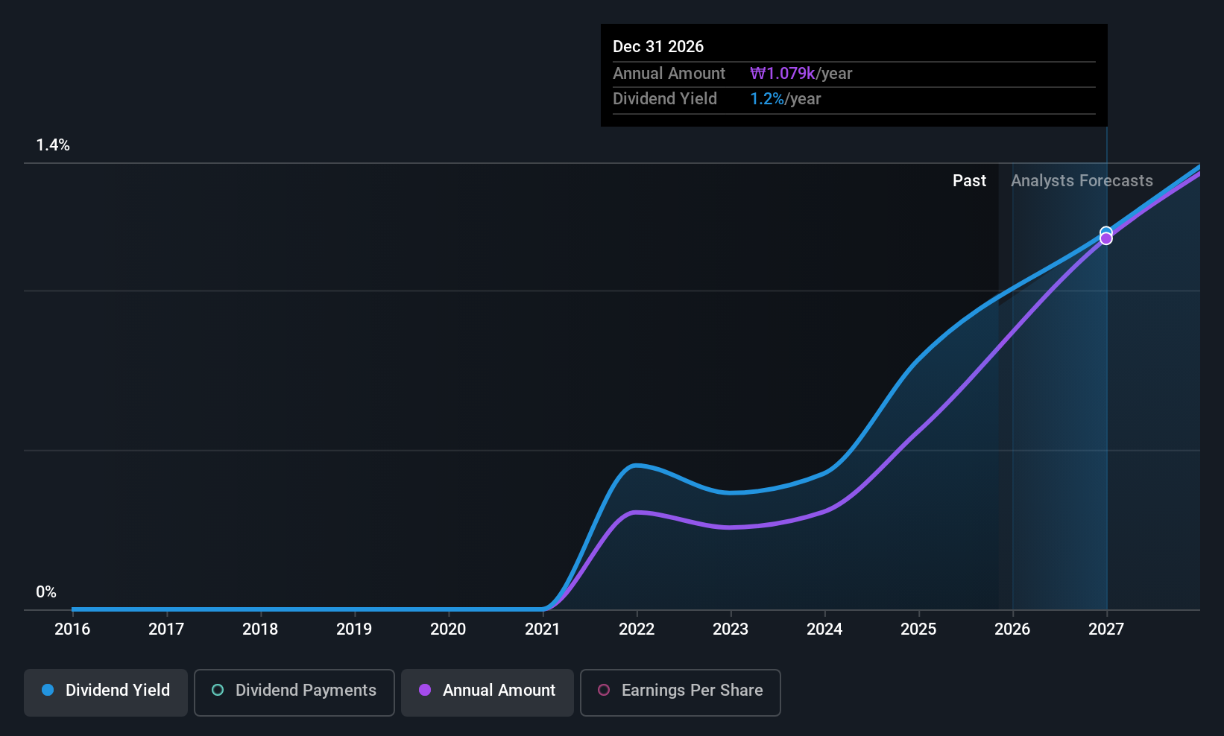Click the Dec 31 2026 tooltip date
This screenshot has height=736, width=1224.
pos(658,47)
